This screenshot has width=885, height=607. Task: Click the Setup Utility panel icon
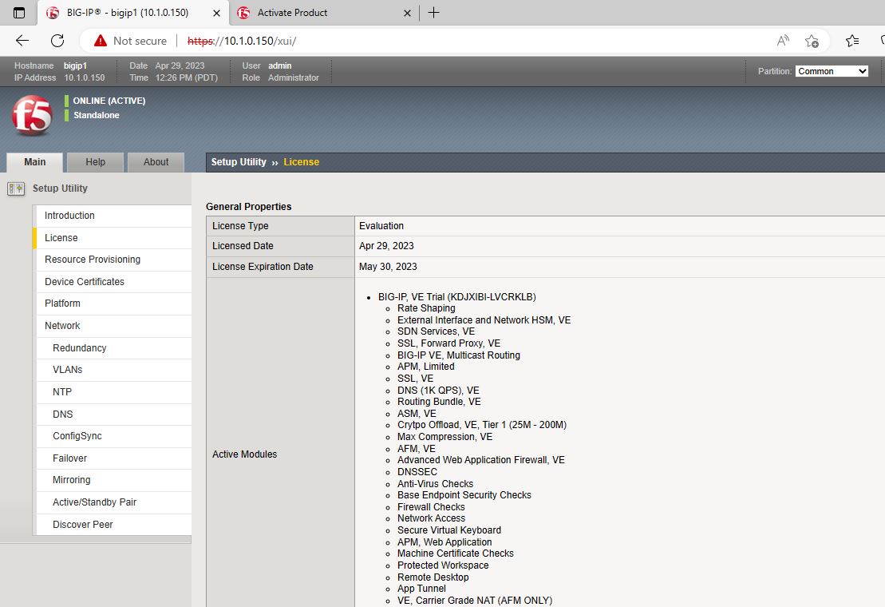16,188
